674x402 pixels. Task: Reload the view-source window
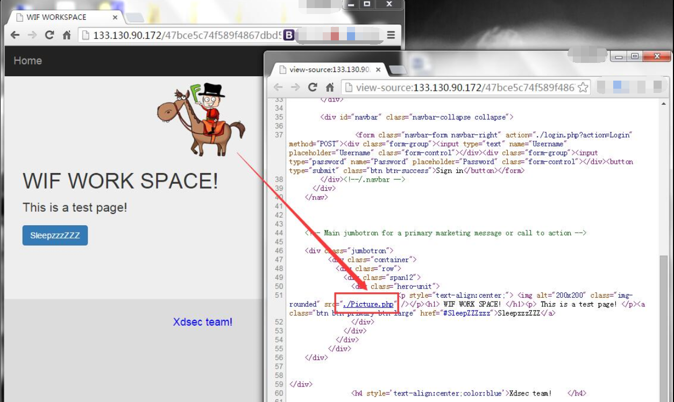tap(312, 88)
